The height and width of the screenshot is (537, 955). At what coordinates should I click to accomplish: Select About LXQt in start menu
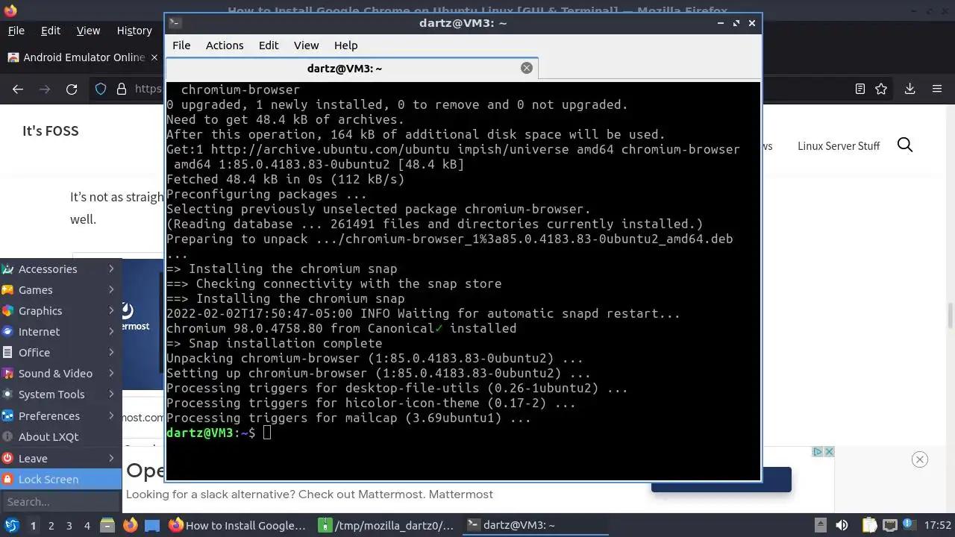click(x=60, y=436)
